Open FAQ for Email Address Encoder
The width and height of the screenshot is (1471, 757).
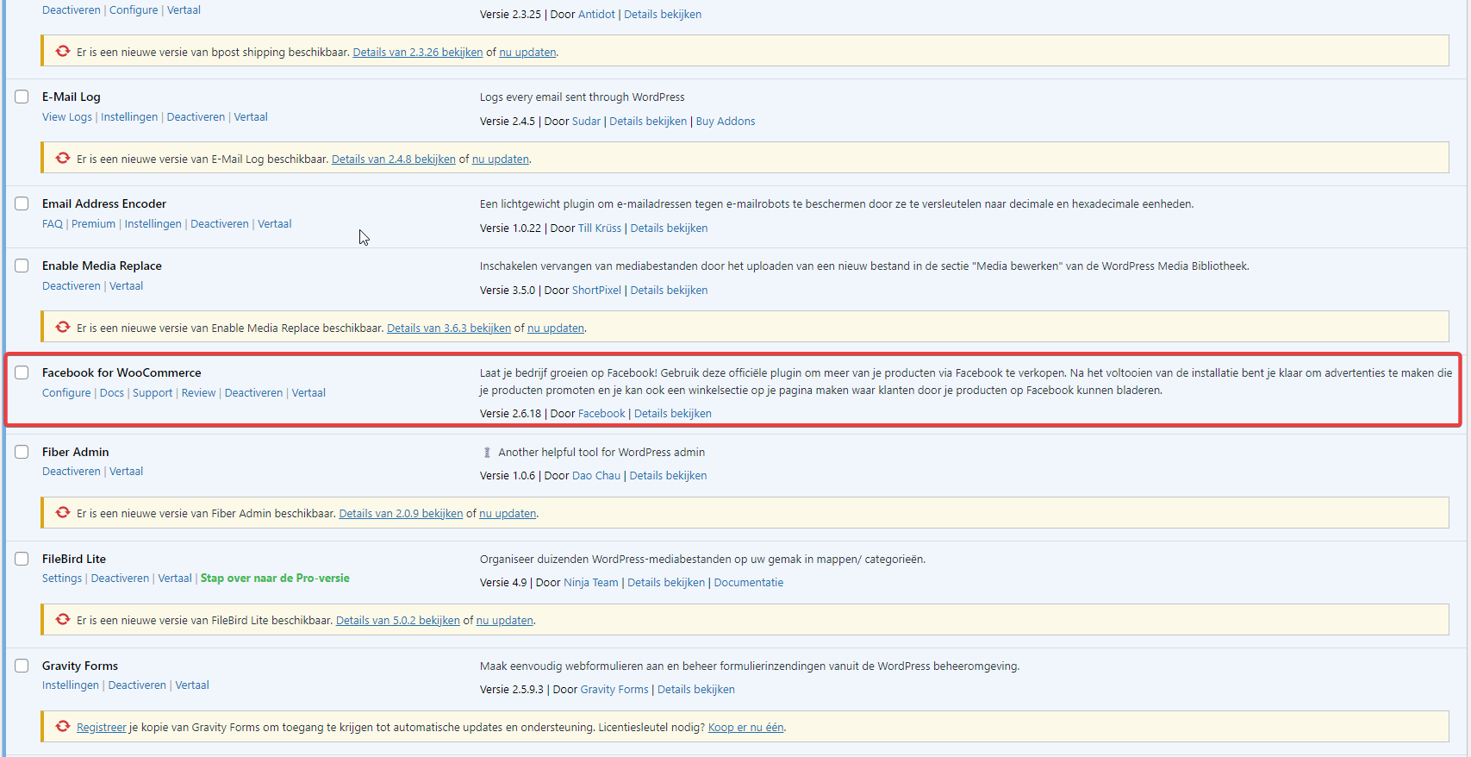53,224
